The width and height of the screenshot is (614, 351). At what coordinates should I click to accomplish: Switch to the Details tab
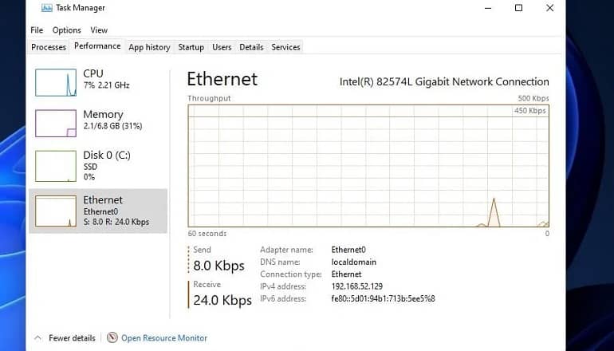coord(251,47)
